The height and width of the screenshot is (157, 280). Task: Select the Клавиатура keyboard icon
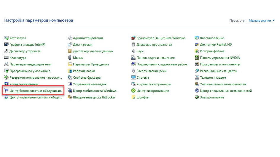tap(6, 58)
